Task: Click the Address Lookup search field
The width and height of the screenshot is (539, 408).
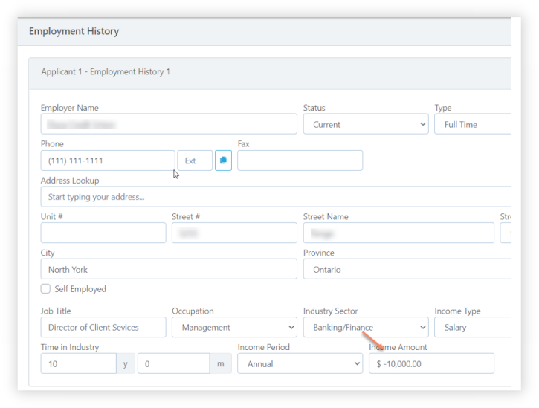Action: 275,197
